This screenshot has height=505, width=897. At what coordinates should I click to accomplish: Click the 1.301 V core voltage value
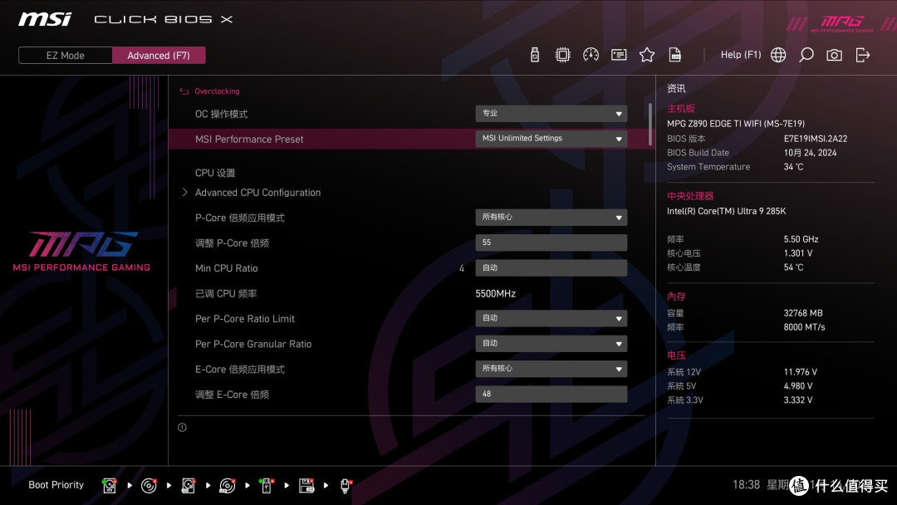(798, 252)
